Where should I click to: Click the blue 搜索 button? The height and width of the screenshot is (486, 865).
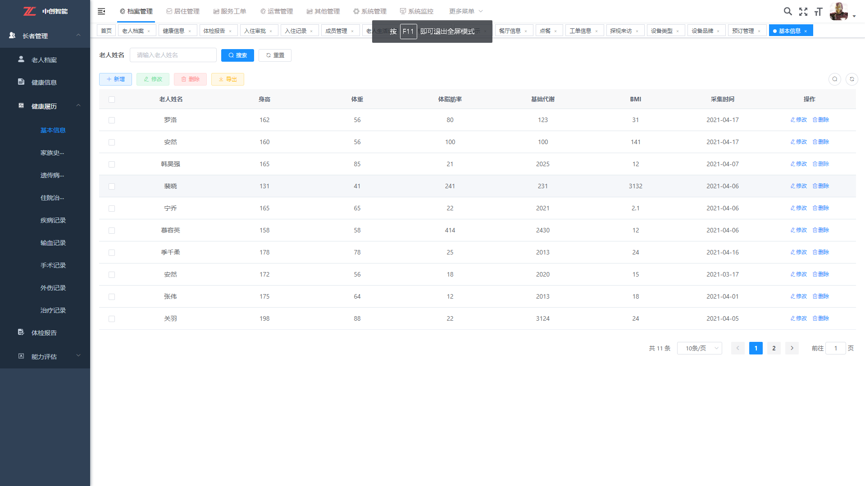click(x=237, y=55)
